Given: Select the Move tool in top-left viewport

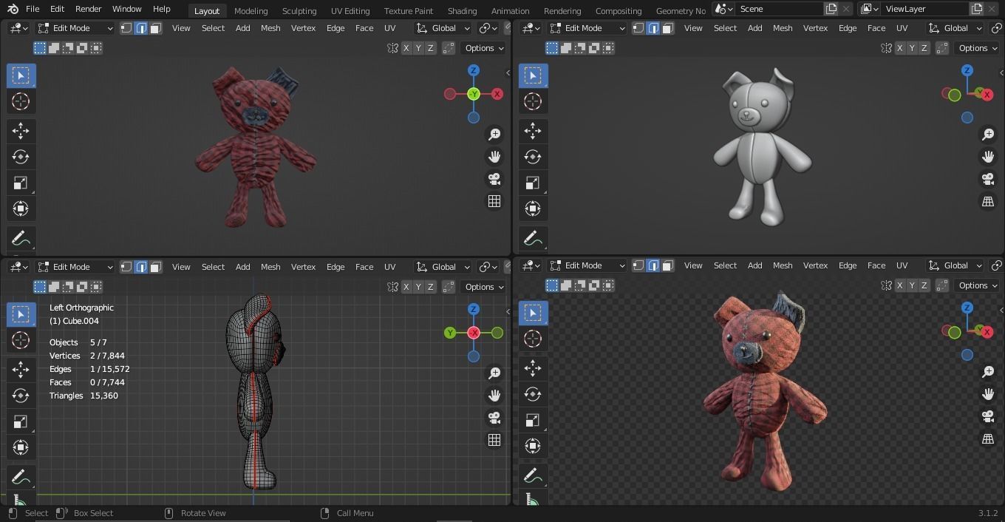Looking at the screenshot, I should [21, 131].
